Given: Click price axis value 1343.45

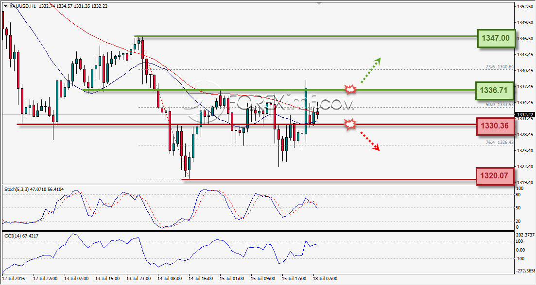Looking at the screenshot, I should click(525, 55).
